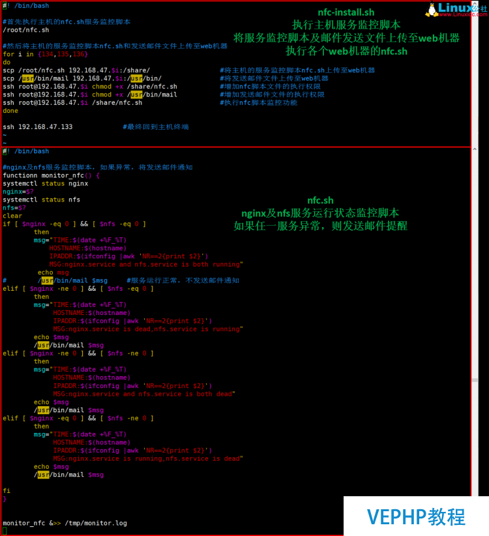The width and height of the screenshot is (489, 536).
Task: Click the comment '#增加发送邮件文件的执行权限'
Action: click(x=272, y=95)
